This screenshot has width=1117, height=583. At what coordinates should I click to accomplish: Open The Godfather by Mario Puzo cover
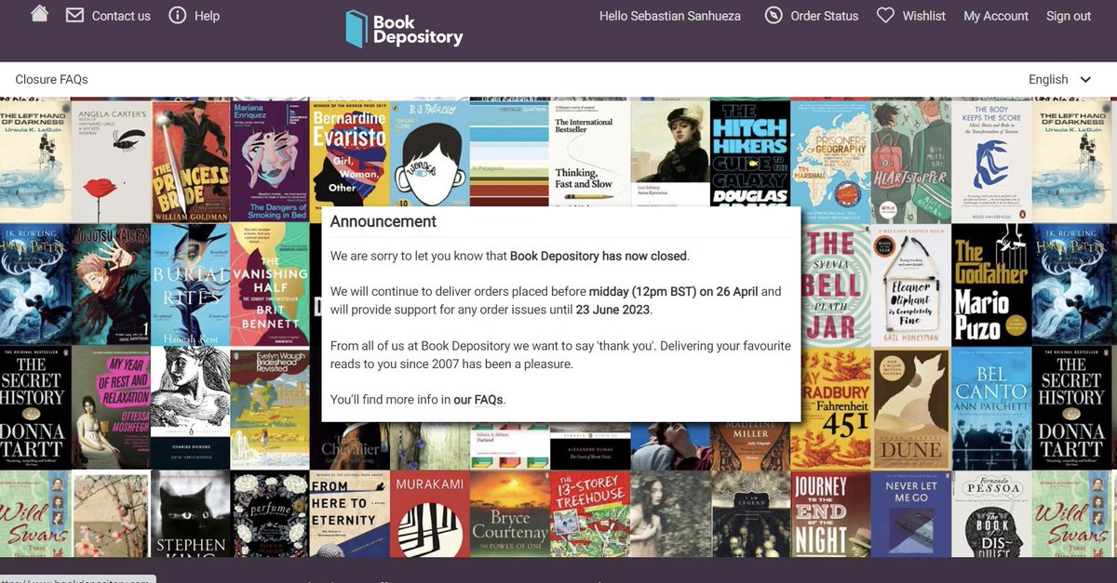(990, 284)
